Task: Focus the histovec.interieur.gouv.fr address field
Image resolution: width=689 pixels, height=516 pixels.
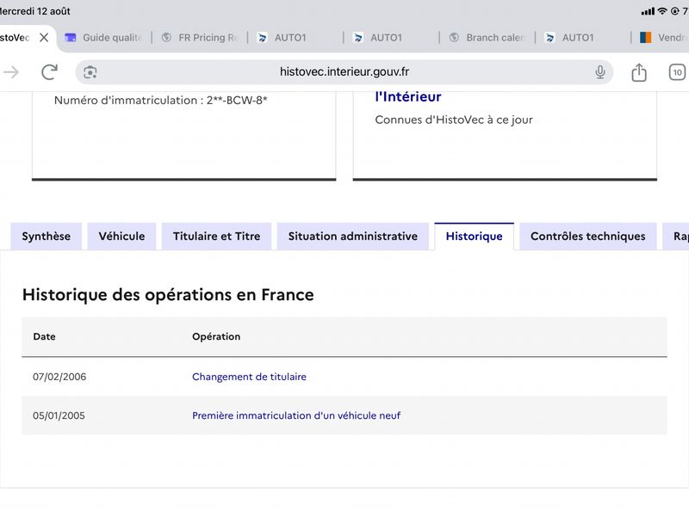Action: pyautogui.click(x=344, y=72)
